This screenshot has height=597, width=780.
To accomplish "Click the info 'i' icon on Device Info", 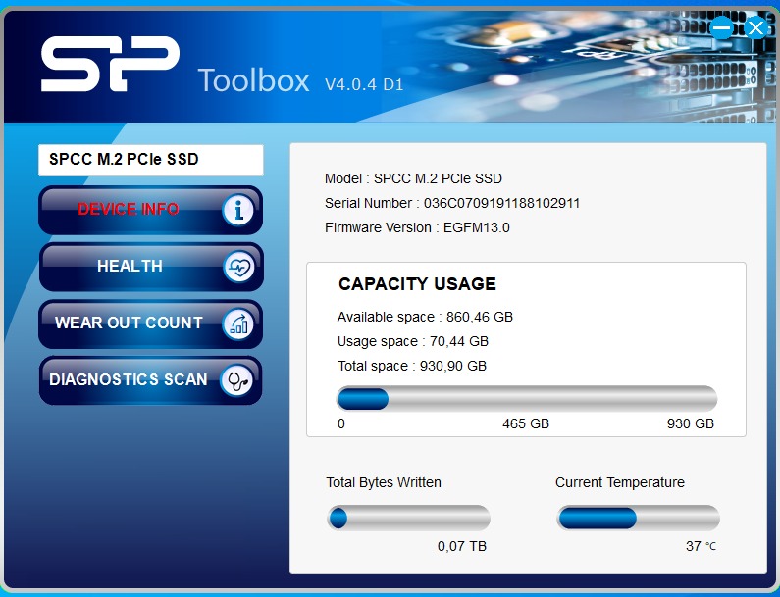I will [x=237, y=210].
